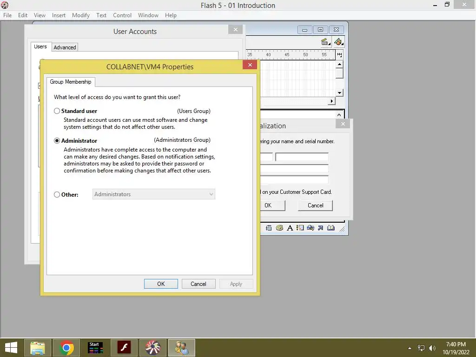Click the serial number field above Customer Support text
This screenshot has height=357, width=476.
(294, 180)
